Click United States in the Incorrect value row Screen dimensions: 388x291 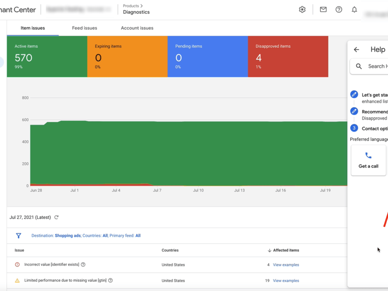click(x=173, y=265)
